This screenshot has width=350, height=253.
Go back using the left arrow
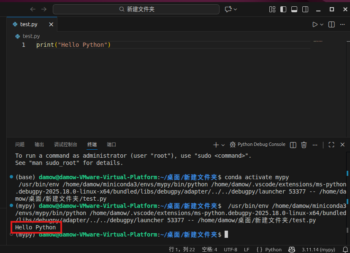(33, 9)
